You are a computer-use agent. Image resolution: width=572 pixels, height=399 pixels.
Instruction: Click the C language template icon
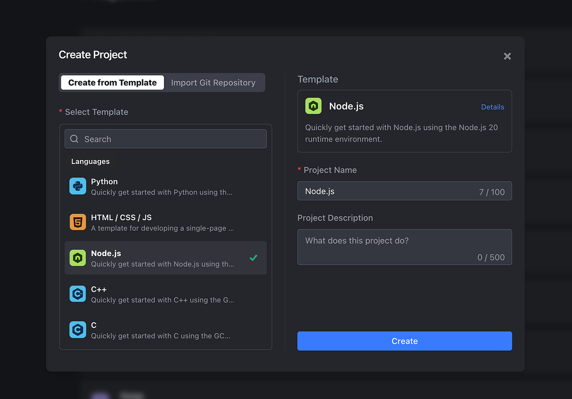pyautogui.click(x=78, y=330)
